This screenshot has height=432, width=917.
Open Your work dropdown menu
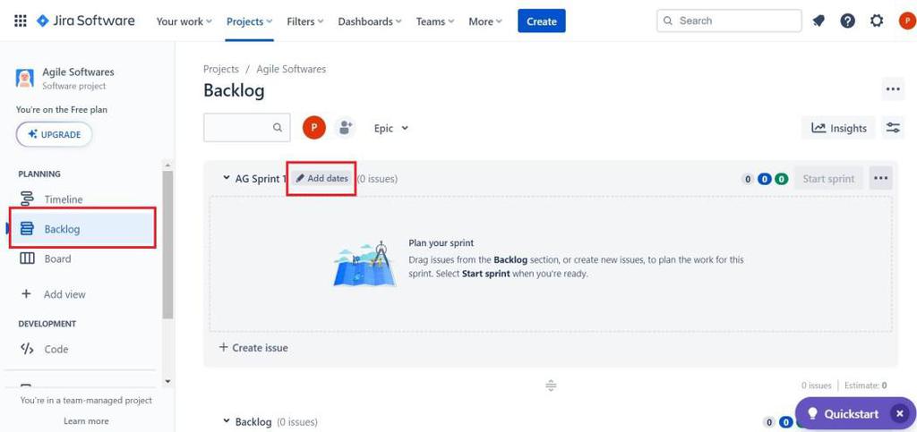184,21
